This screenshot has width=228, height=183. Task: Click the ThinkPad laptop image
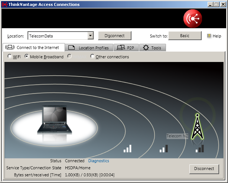(55, 120)
